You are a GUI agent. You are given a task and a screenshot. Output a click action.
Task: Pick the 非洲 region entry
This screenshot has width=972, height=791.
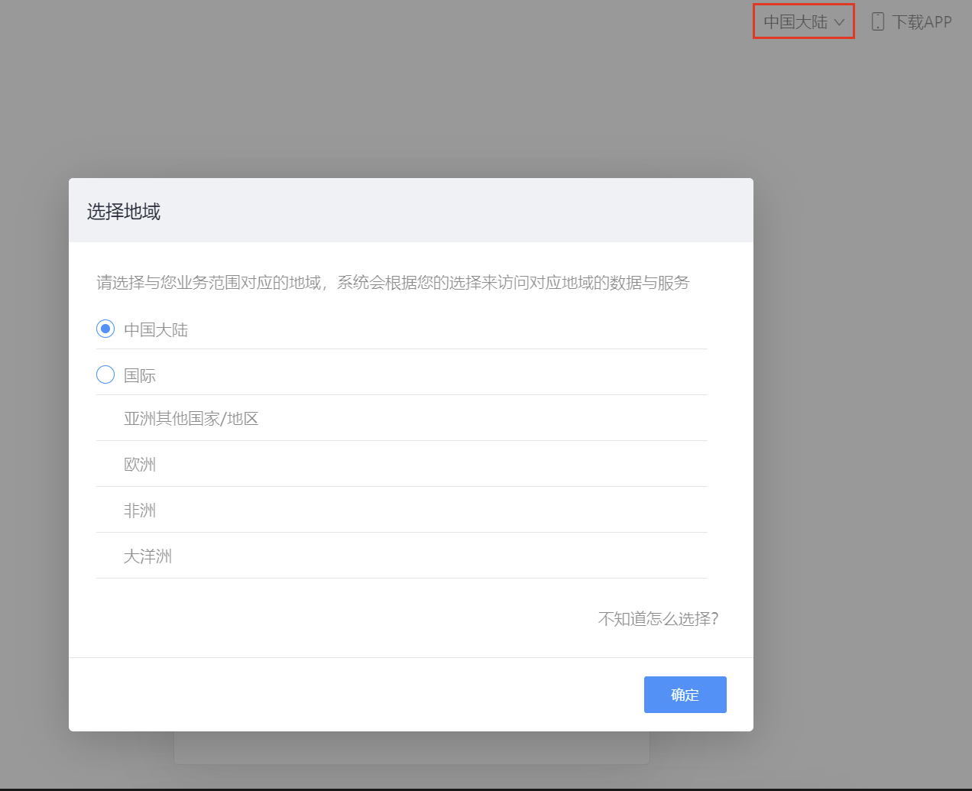pyautogui.click(x=140, y=511)
